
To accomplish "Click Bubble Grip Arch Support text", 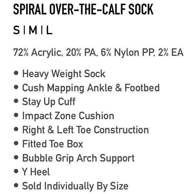I will tap(78, 158).
